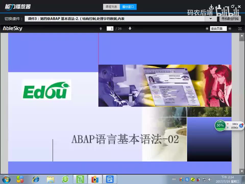Open the 适合页面 zoom dropdown
The image size is (245, 184).
click(x=218, y=29)
